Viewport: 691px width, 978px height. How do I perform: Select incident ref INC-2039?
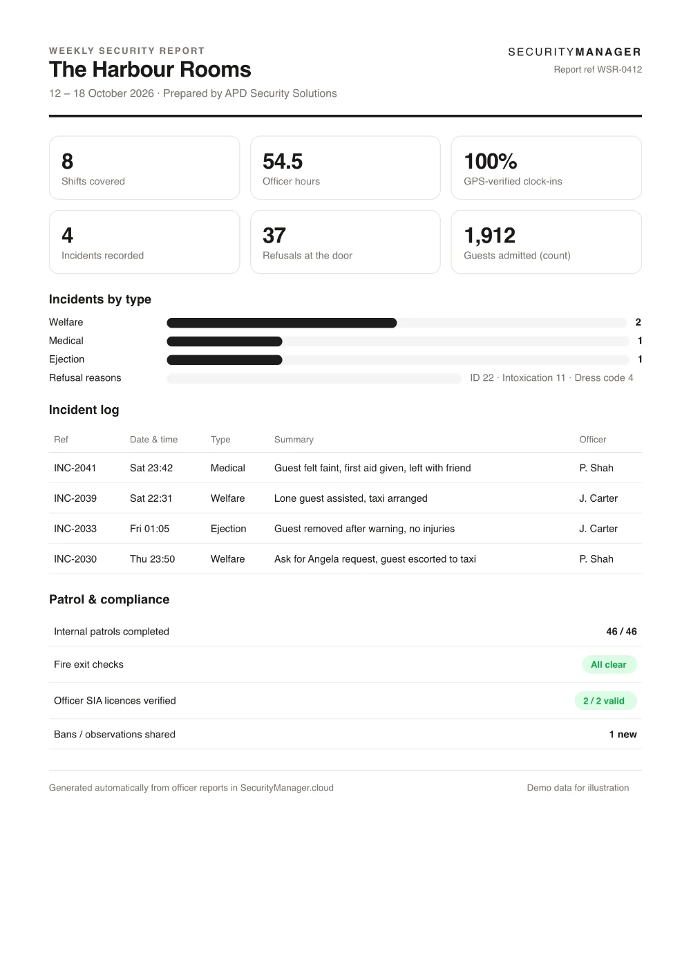pyautogui.click(x=75, y=498)
